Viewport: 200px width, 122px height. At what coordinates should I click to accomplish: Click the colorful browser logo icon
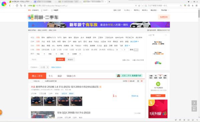[4, 4]
